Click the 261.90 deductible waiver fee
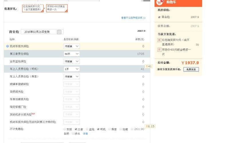The height and width of the screenshot is (143, 229). click(x=139, y=129)
